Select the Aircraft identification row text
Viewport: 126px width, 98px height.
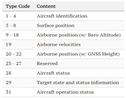(62, 16)
